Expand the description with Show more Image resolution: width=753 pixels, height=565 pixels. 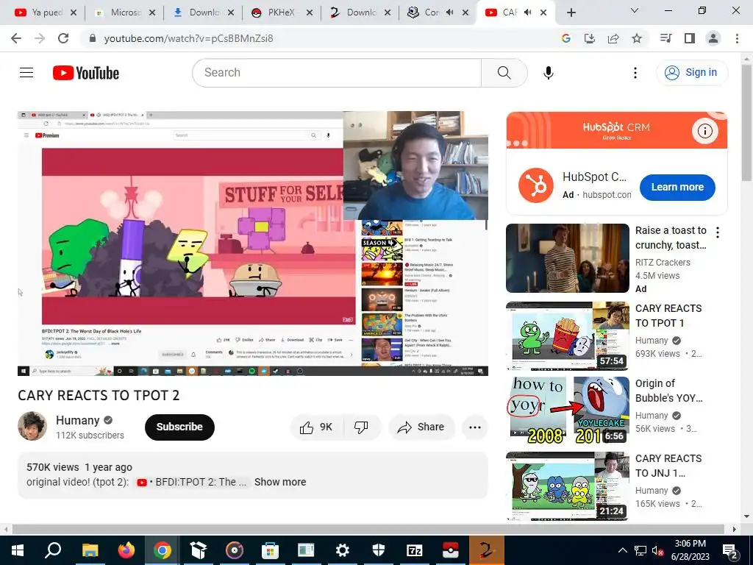pos(280,482)
